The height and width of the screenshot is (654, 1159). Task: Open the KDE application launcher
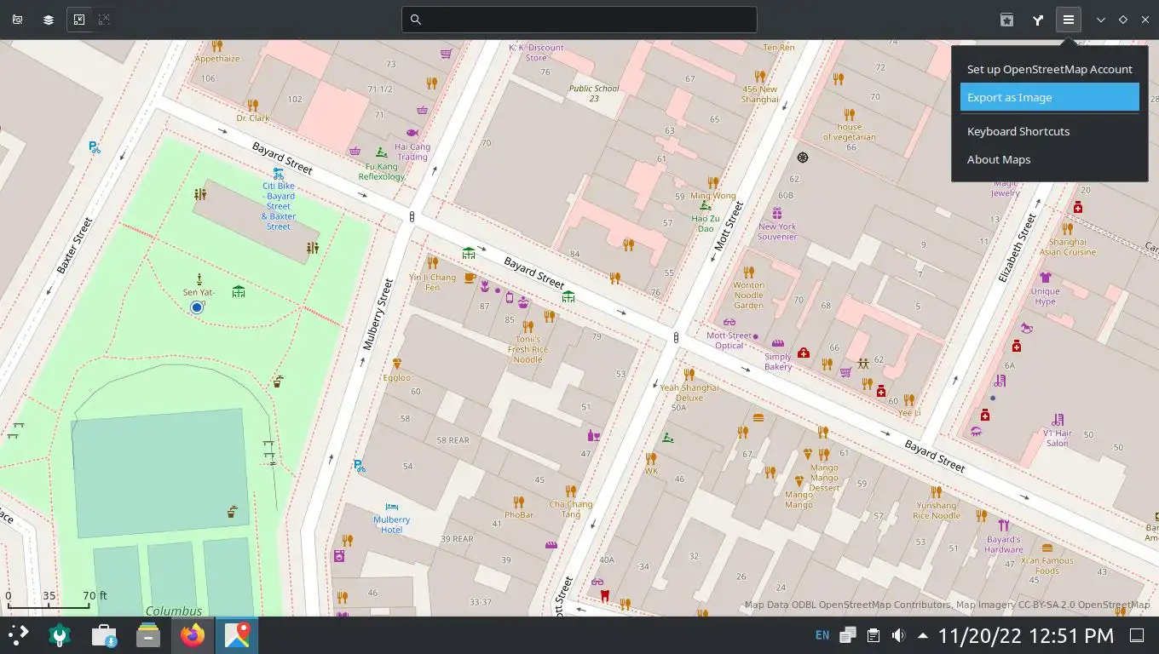tap(19, 635)
